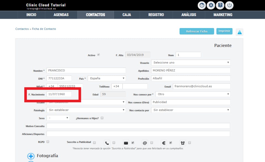Expand the Estado dropdown

86,102
